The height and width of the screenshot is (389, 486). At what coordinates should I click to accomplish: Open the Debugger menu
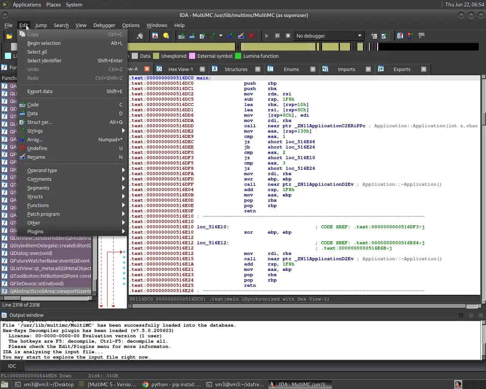(104, 25)
